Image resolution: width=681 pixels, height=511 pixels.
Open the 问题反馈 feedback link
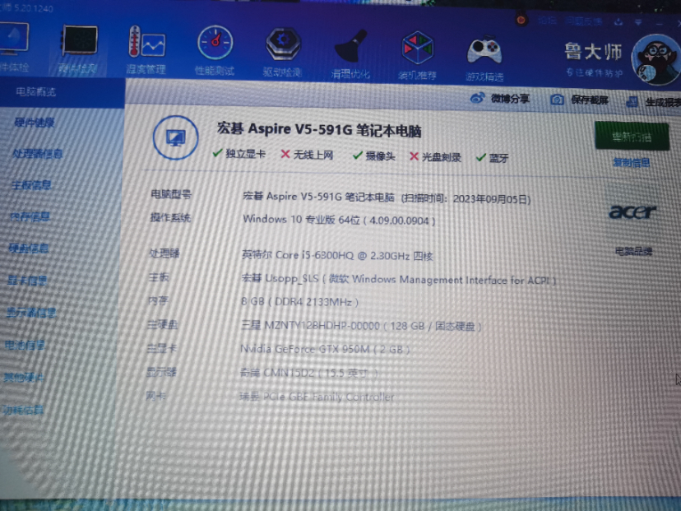(x=584, y=21)
